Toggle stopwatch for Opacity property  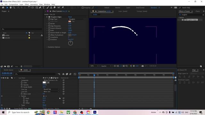[x=22, y=85]
